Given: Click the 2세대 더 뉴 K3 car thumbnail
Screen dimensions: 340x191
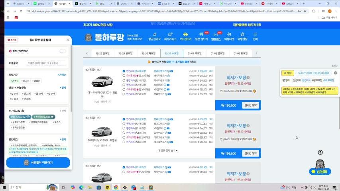Looking at the screenshot, I should [102, 131].
